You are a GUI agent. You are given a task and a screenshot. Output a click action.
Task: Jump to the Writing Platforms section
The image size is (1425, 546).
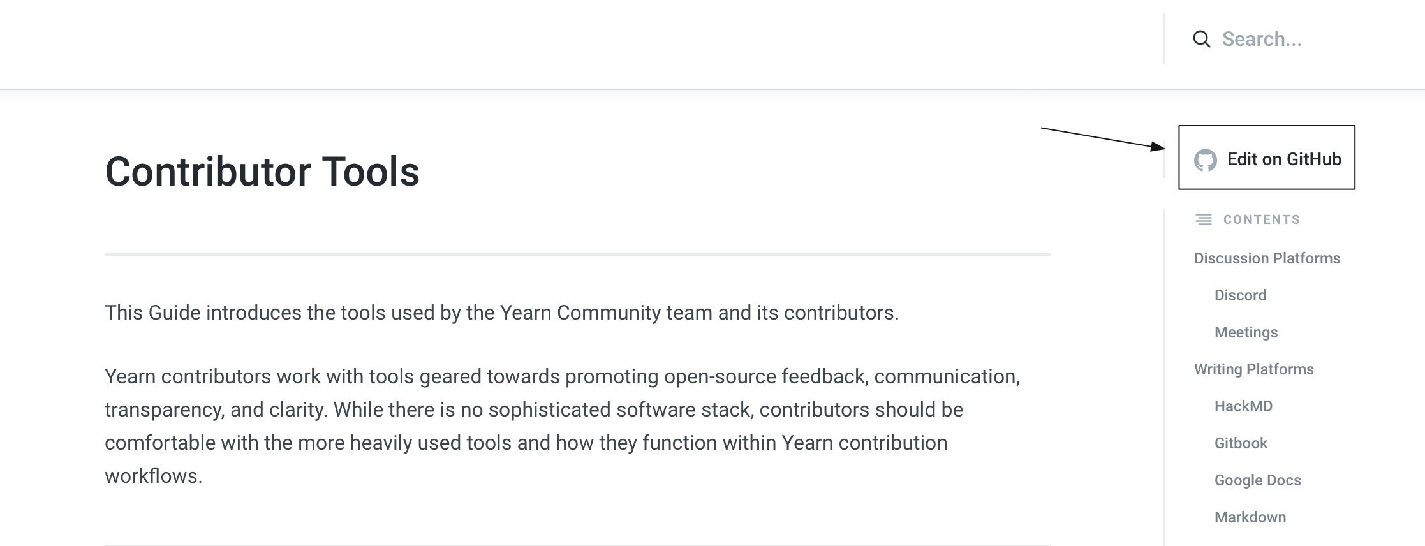1253,369
